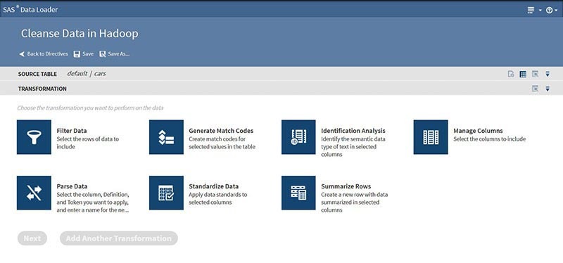563x263 pixels.
Task: Click the Next button
Action: coord(32,238)
